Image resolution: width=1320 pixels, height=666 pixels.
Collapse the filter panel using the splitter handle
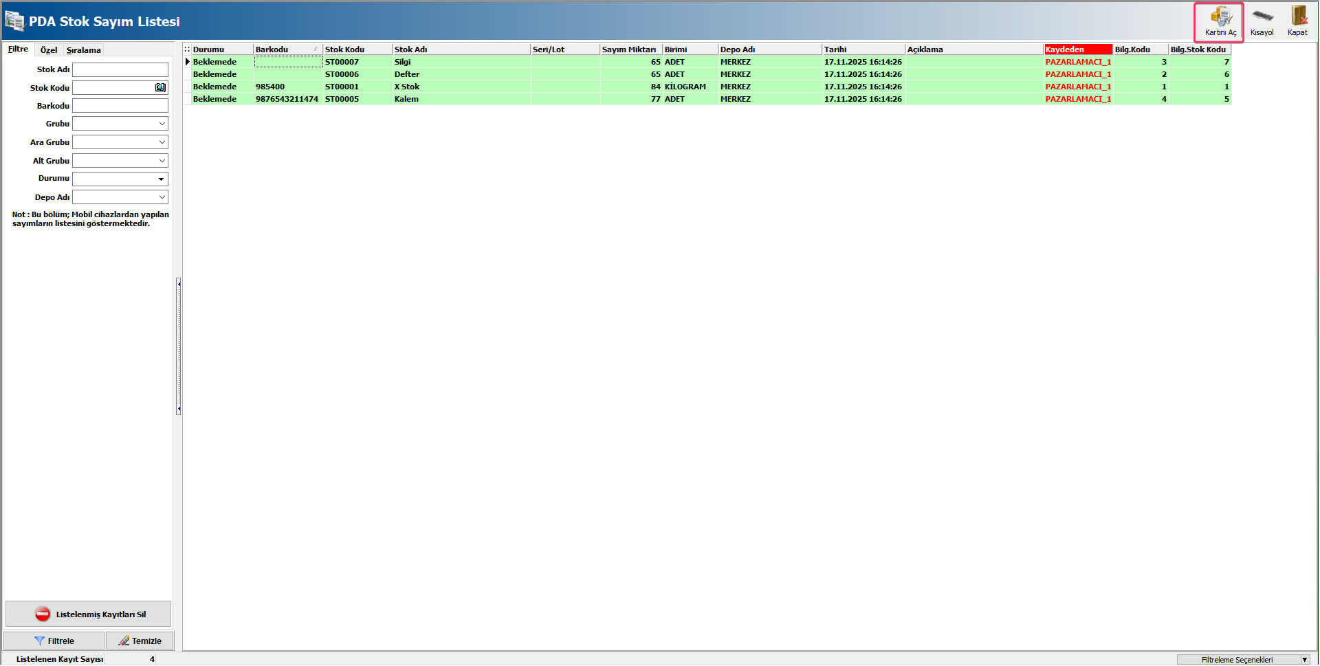pyautogui.click(x=179, y=346)
